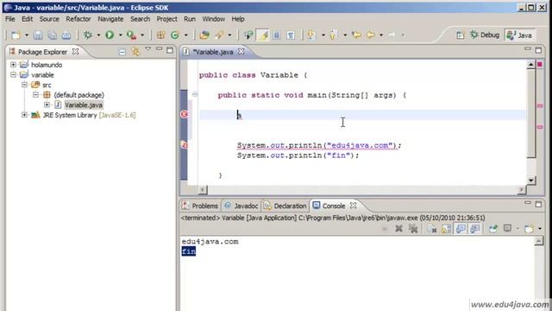The height and width of the screenshot is (311, 552).
Task: Click the Print toolbar icon
Action: (66, 35)
